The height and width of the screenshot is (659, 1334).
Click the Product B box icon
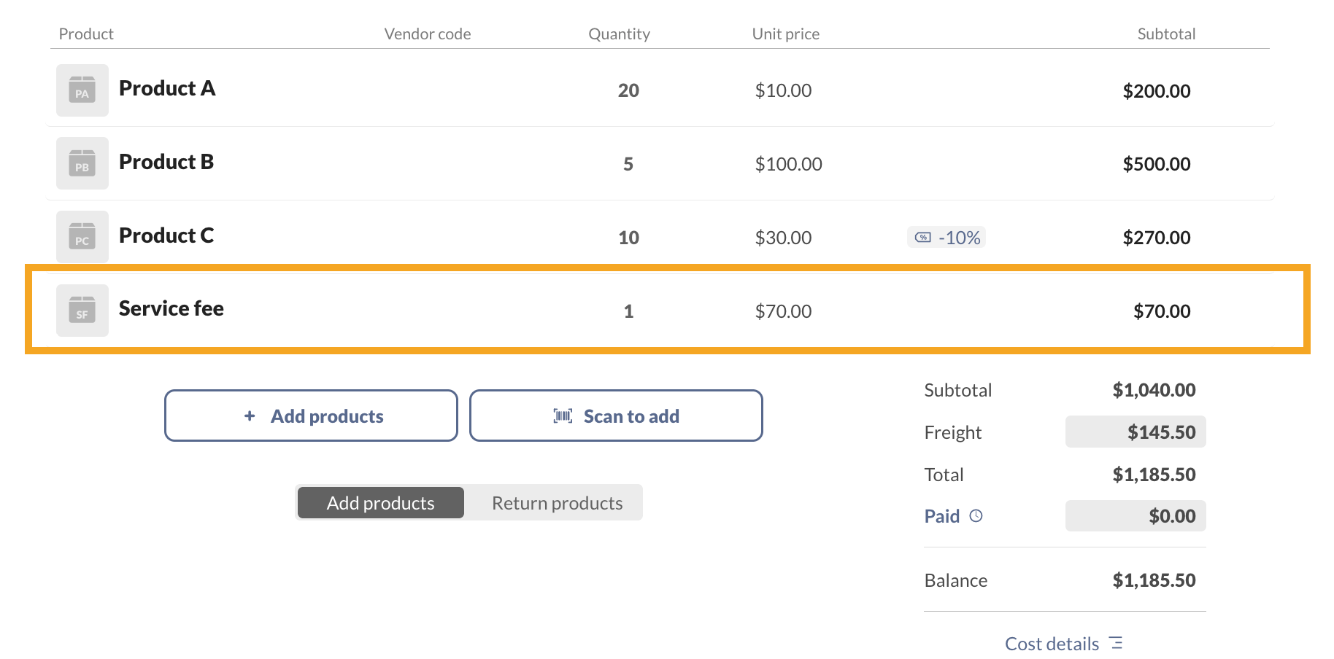pyautogui.click(x=82, y=163)
